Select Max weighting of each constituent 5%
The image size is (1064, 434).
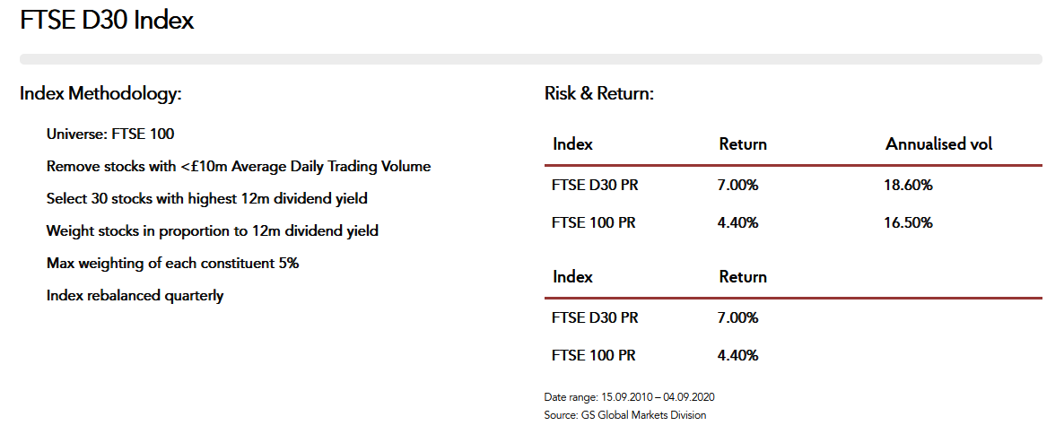point(172,263)
